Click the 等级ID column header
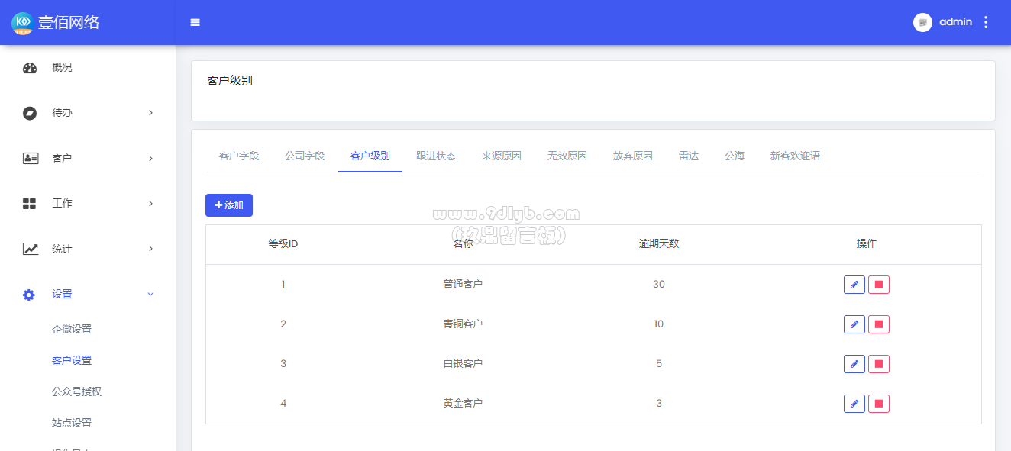Image resolution: width=1011 pixels, height=451 pixels. (x=283, y=244)
